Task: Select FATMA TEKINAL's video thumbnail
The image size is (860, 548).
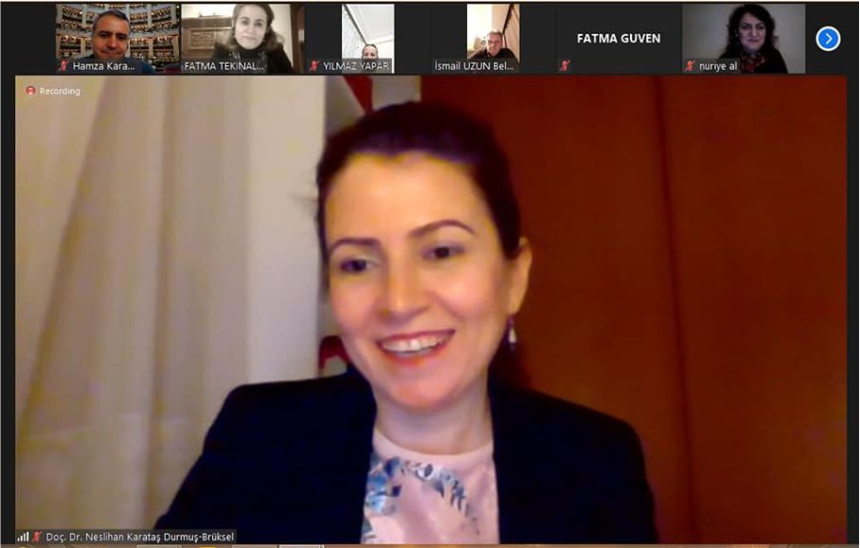Action: pyautogui.click(x=242, y=39)
